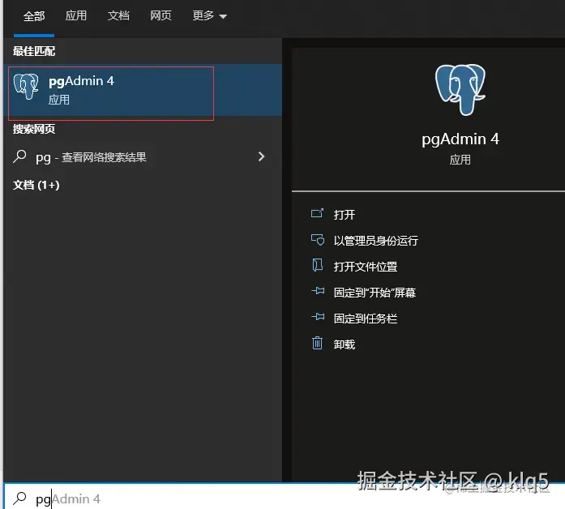Select pg - 查看网络搜索结果 entry
Viewport: 565px width, 509px height.
[143, 156]
